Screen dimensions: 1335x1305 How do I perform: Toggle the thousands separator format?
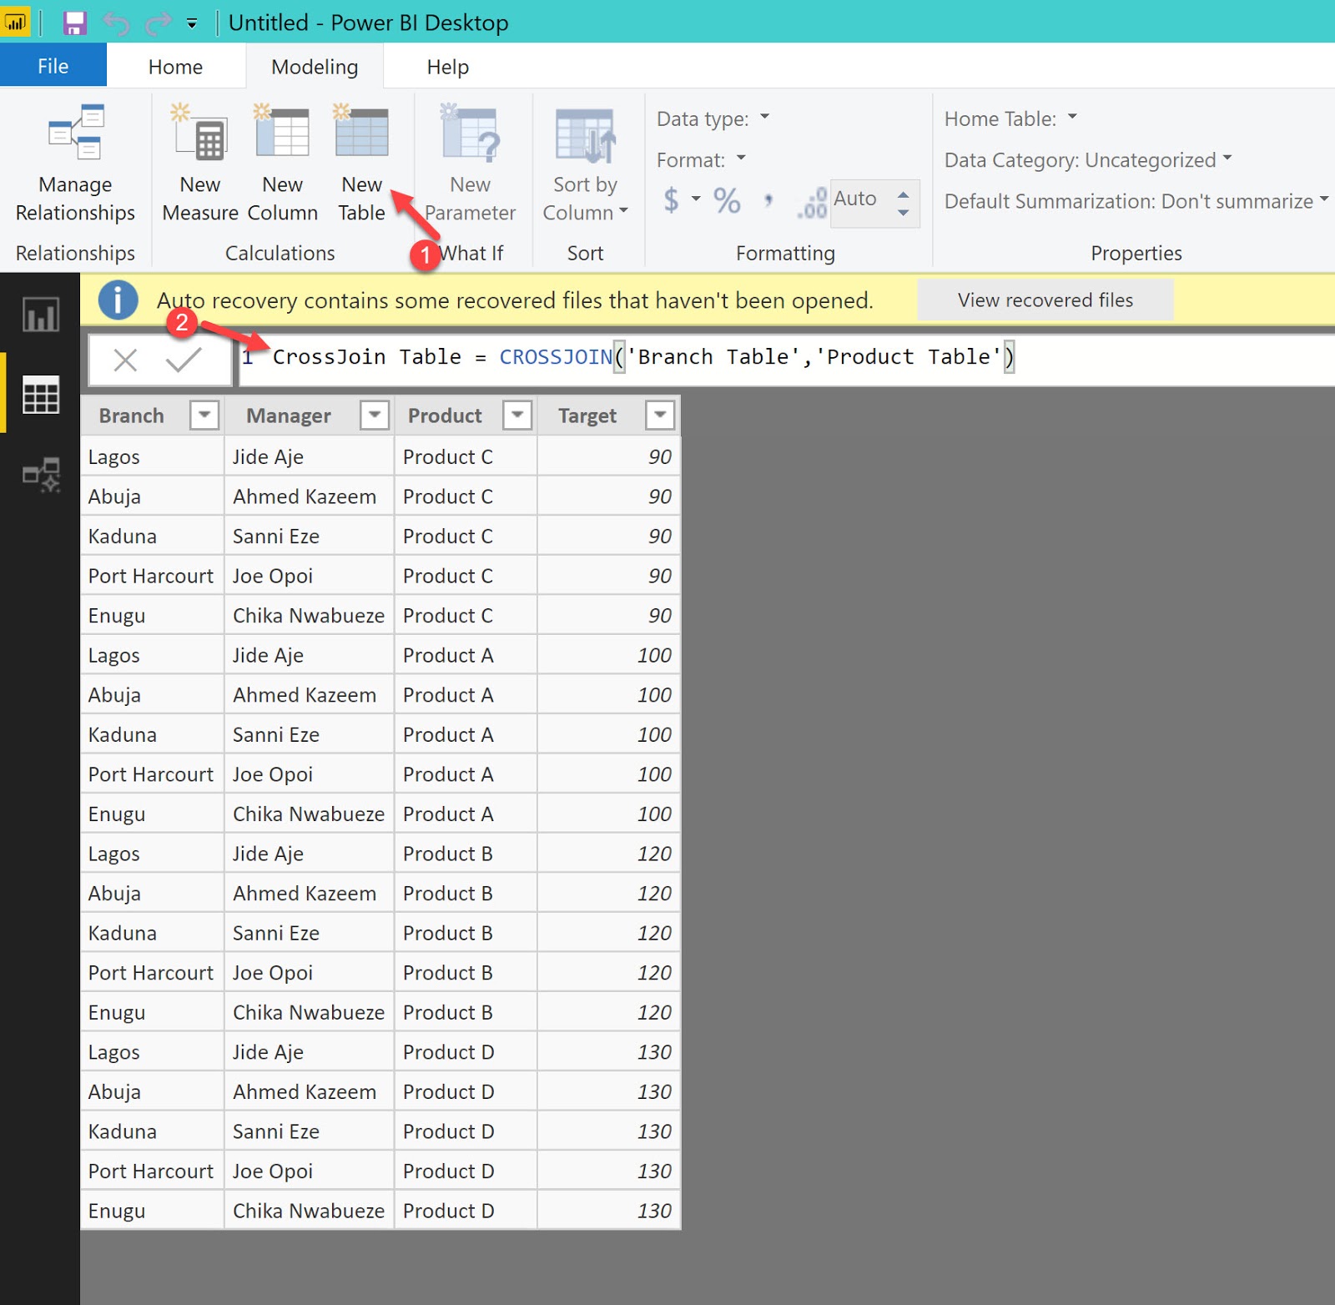click(x=768, y=200)
